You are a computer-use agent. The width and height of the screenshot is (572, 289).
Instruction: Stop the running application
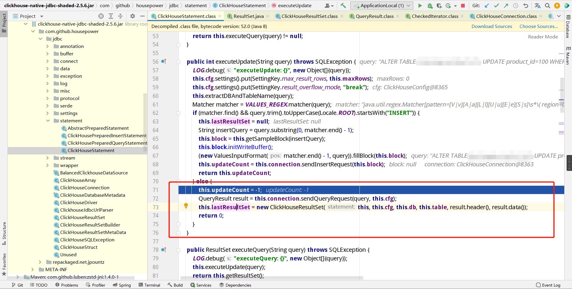pos(462,5)
